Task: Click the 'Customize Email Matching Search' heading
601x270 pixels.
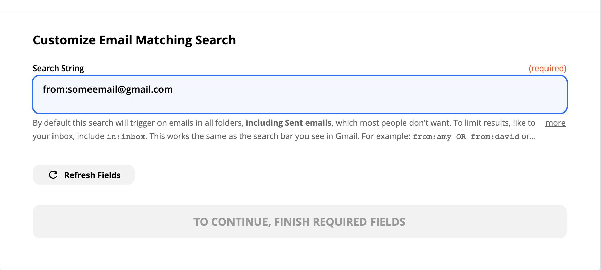Action: (x=134, y=40)
